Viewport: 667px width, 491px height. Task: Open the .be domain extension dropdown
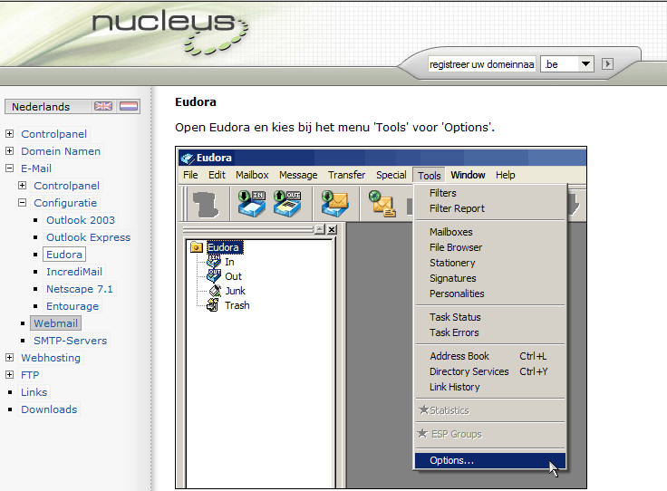click(x=585, y=64)
